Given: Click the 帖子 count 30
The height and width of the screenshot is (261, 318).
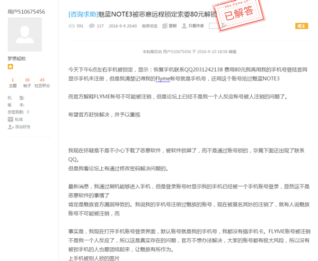Looking at the screenshot, I should (x=27, y=80).
